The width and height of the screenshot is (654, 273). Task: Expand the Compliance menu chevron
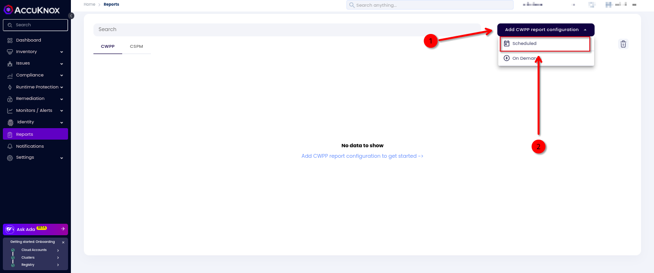click(x=62, y=76)
